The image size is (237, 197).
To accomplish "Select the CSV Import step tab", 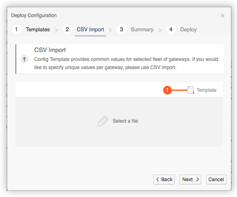I will tap(90, 30).
